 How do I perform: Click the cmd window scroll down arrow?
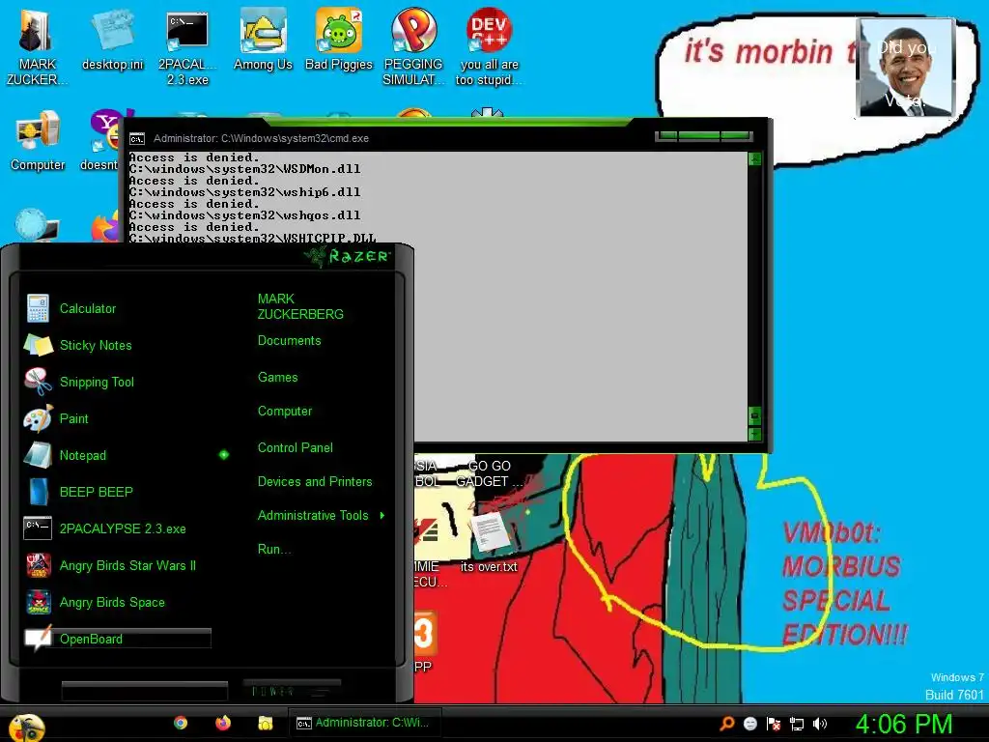[x=754, y=434]
